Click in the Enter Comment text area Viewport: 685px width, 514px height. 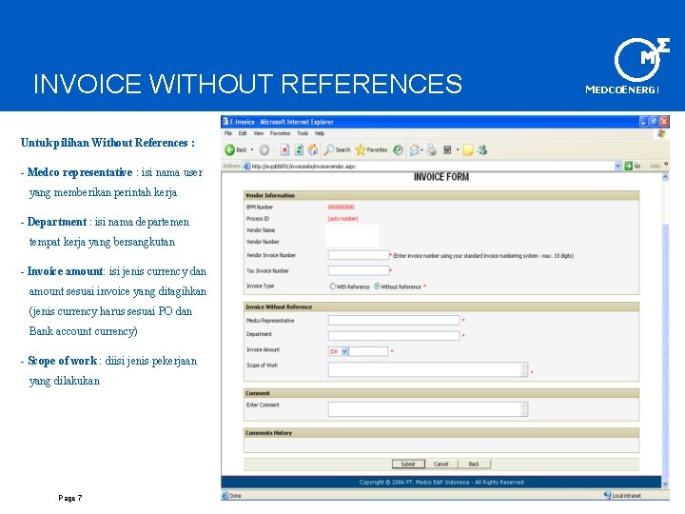[424, 409]
